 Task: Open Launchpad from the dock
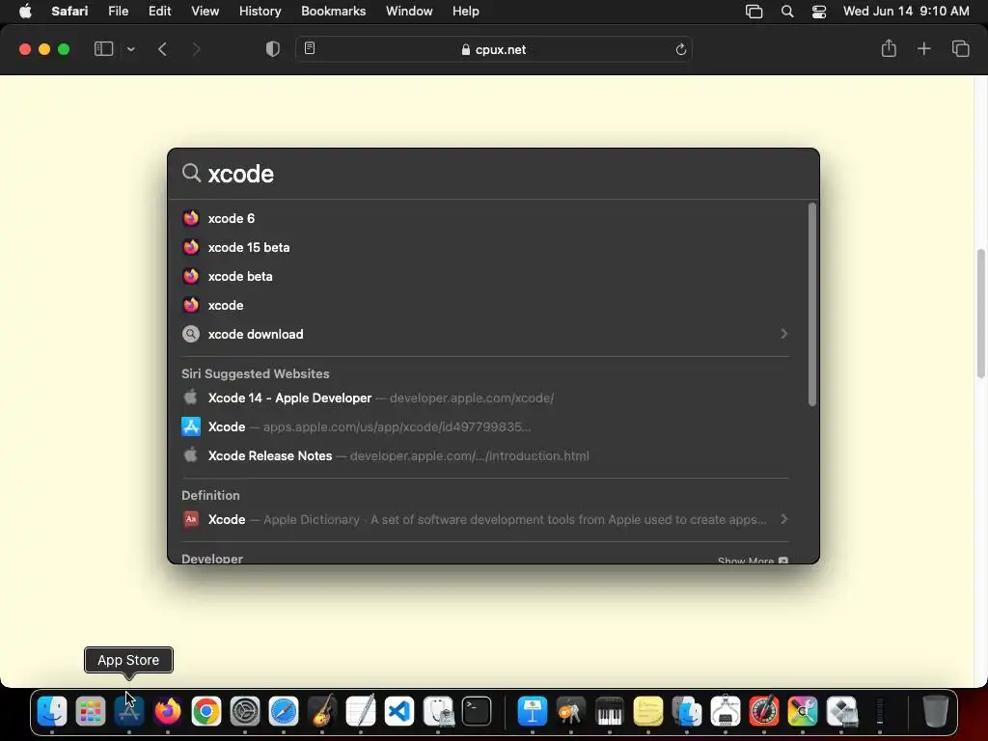tap(90, 711)
